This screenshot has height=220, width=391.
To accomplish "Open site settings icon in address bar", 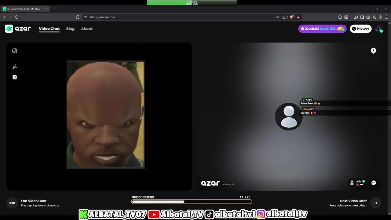I will tap(86, 17).
